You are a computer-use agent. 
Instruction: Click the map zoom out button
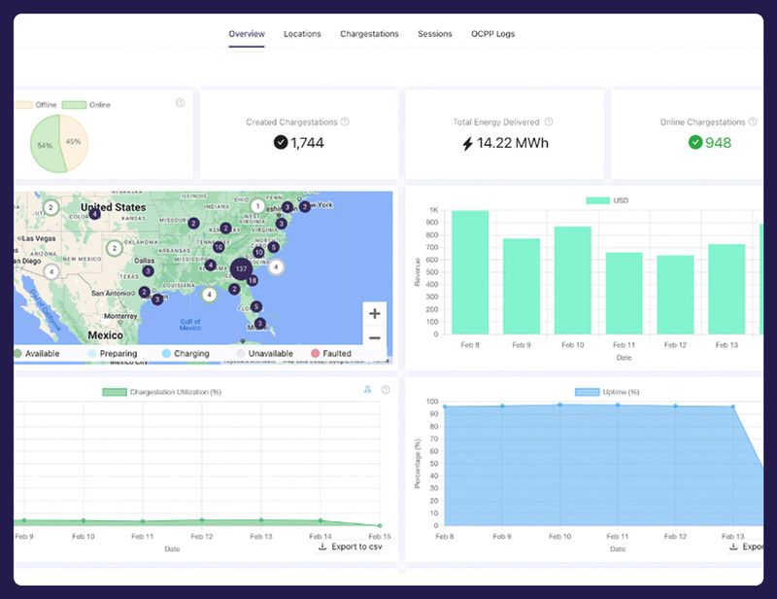[x=373, y=337]
